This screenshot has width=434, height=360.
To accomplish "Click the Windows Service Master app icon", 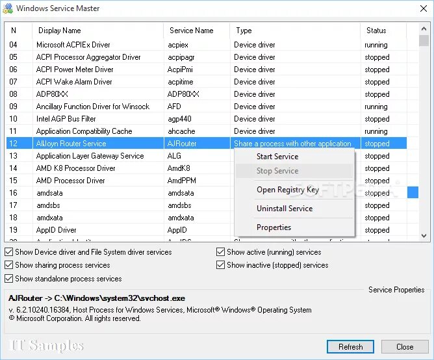I will click(x=8, y=8).
